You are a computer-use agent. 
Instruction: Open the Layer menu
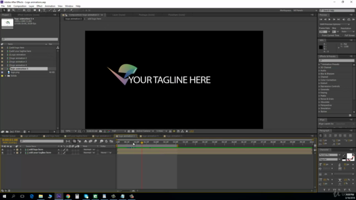(31, 6)
